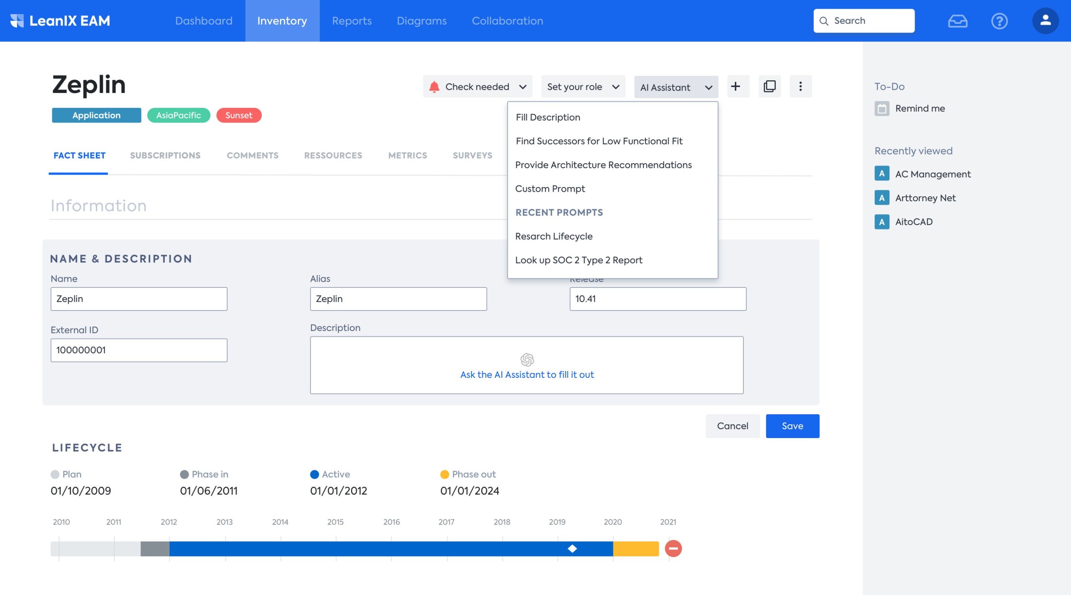Click the AitoCAD application icon

click(x=881, y=221)
